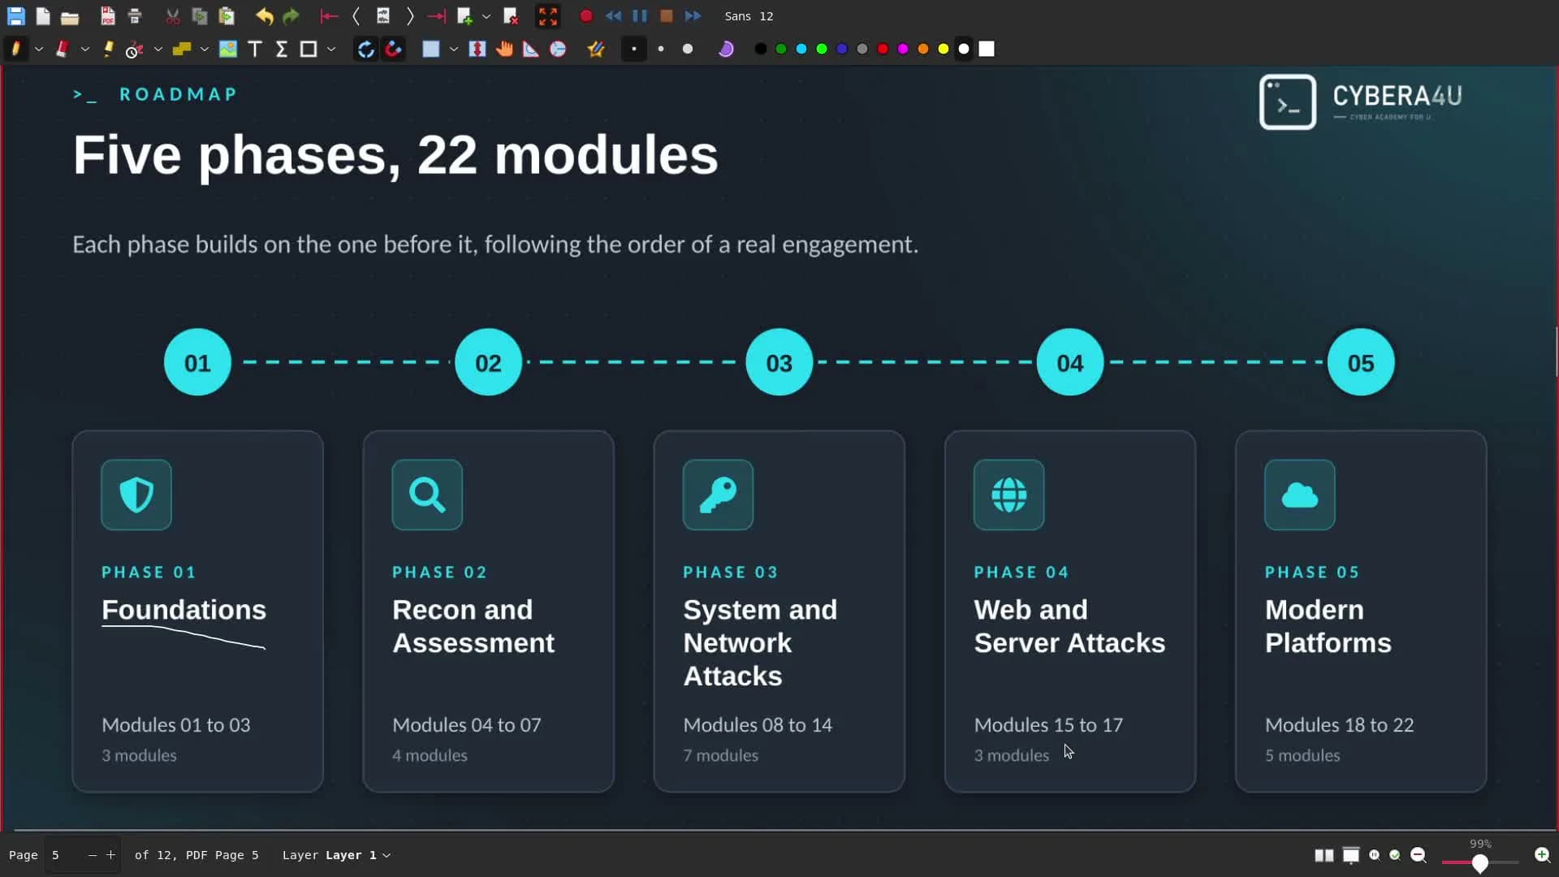Jump to the last page

pos(436,16)
